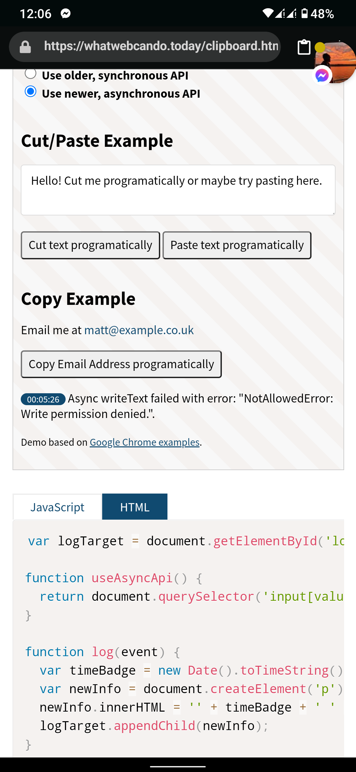Tap the Android home gesture bar
The width and height of the screenshot is (356, 772).
coord(178,766)
